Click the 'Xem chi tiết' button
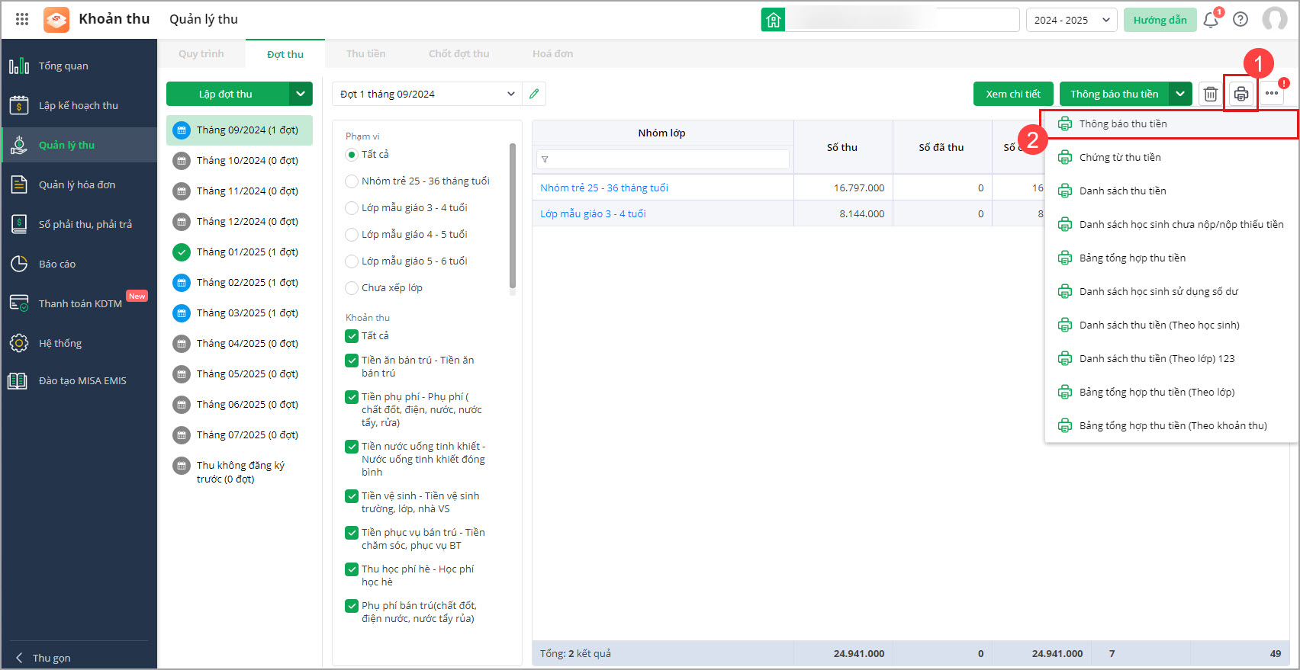 [1012, 94]
